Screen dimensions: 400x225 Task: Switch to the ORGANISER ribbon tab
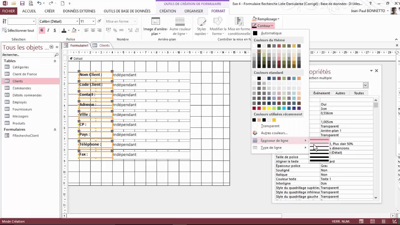coord(194,11)
